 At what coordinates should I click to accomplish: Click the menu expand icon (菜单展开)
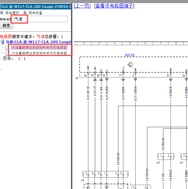(2, 13)
